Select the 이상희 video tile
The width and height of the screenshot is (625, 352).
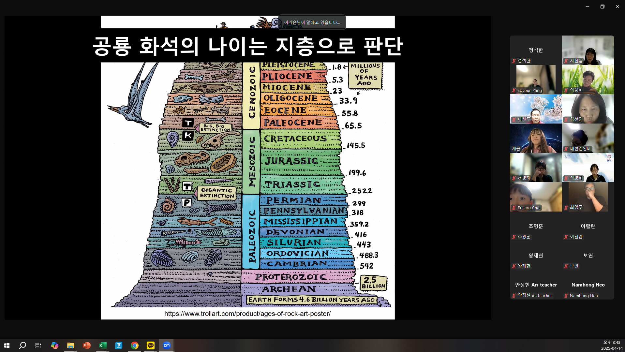tap(588, 80)
